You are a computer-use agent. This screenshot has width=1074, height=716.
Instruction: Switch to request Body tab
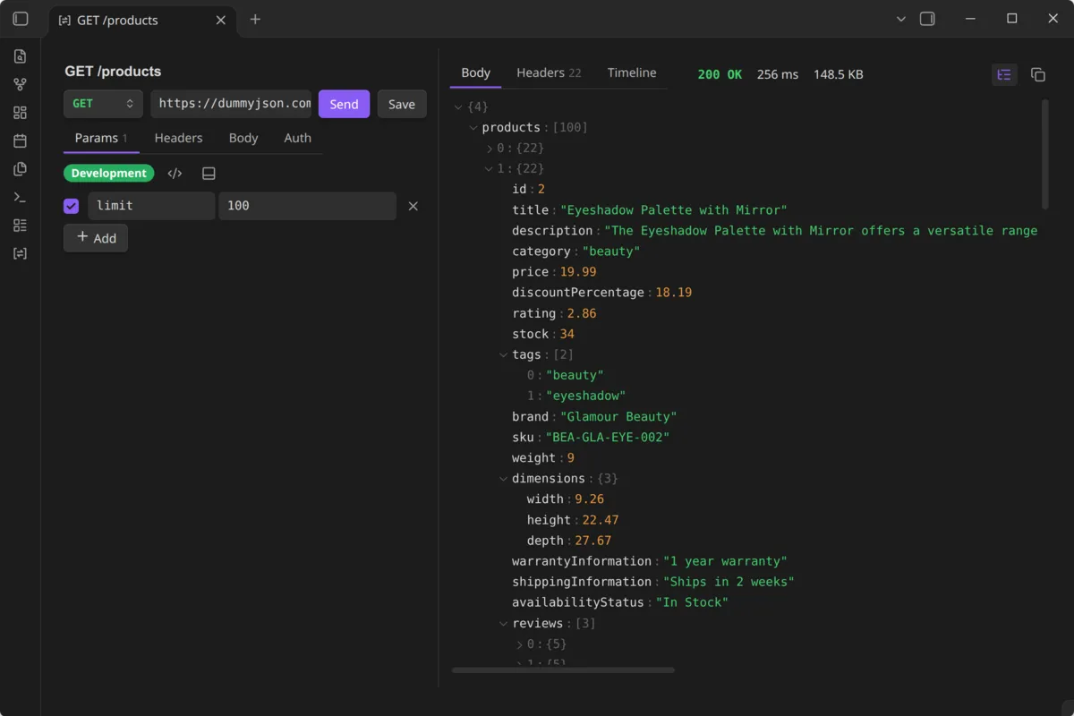click(x=243, y=138)
